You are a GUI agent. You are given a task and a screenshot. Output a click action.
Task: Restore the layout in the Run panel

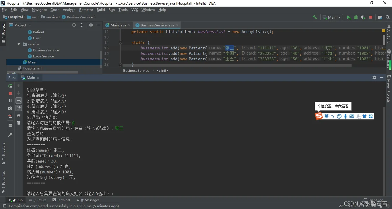tap(10, 125)
